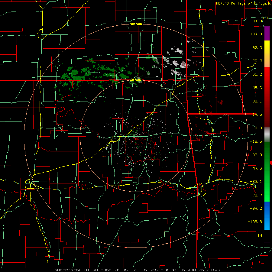Click the 61.2 scale value
Viewport: 272px width, 272px height.
[257, 74]
